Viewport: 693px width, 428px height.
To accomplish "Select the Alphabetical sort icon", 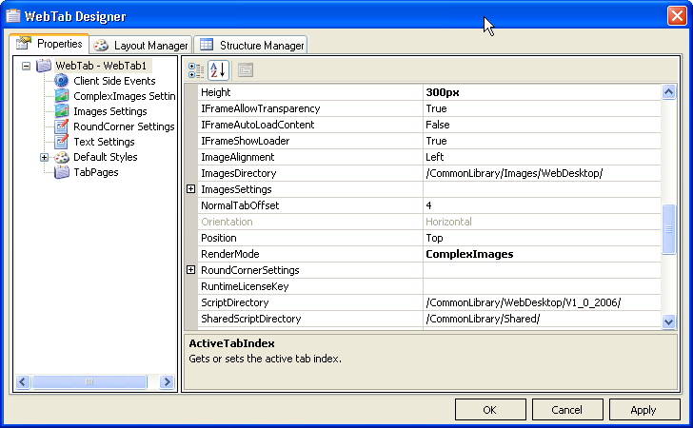I will pos(218,69).
